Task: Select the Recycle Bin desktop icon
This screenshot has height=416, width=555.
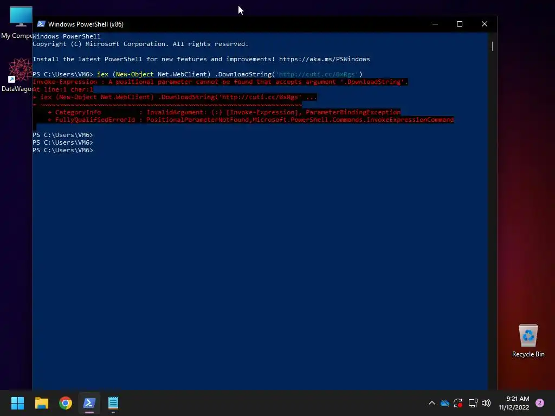Action: (x=528, y=341)
